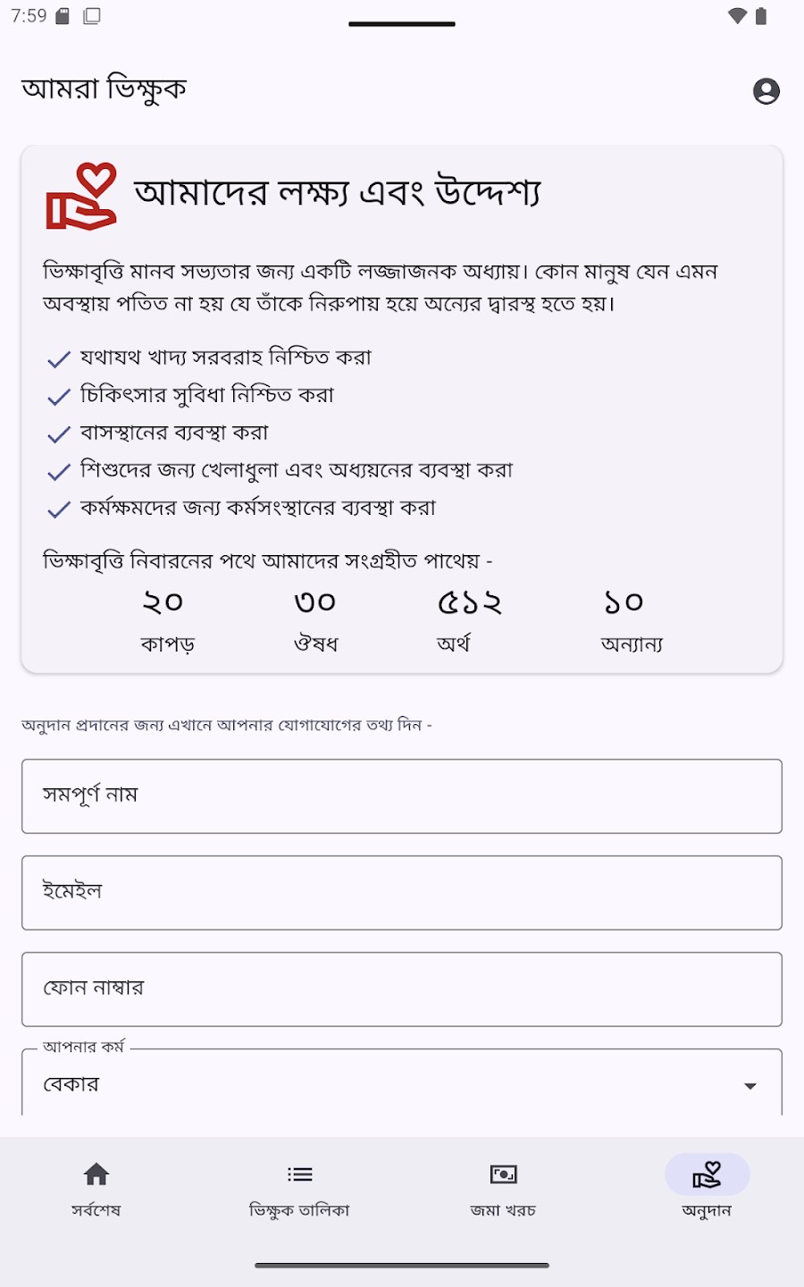This screenshot has width=804, height=1287.
Task: Switch to the জমা খরচ tab
Action: pyautogui.click(x=504, y=1189)
